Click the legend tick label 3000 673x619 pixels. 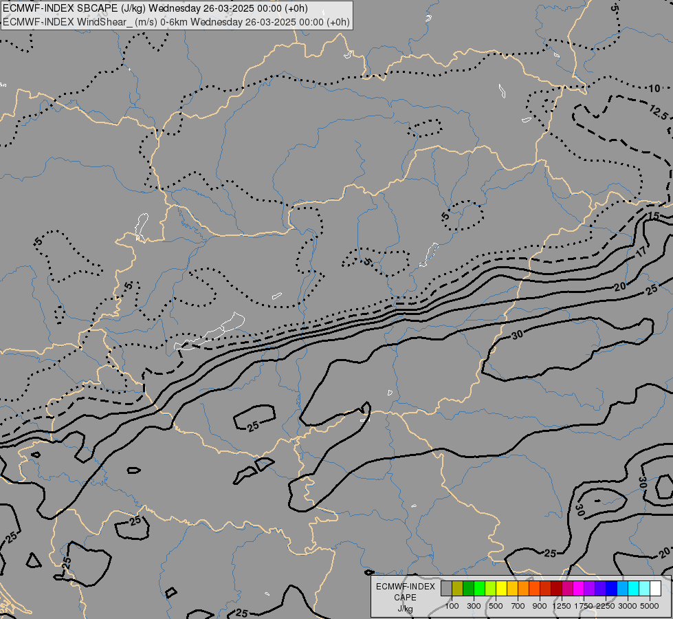point(628,606)
